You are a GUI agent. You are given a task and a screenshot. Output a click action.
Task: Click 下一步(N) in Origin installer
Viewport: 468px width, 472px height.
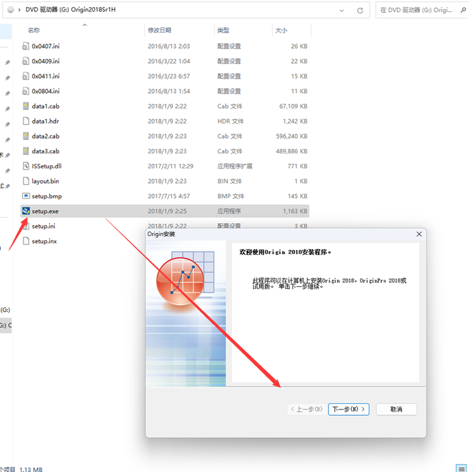coord(348,409)
